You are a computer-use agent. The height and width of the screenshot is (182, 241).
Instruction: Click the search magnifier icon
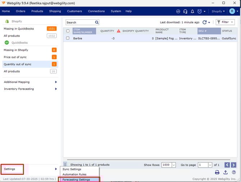tap(97, 22)
